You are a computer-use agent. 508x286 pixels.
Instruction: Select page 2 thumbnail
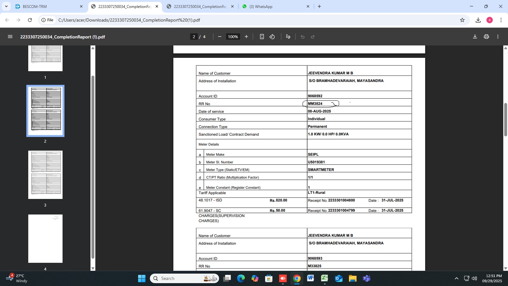45,111
